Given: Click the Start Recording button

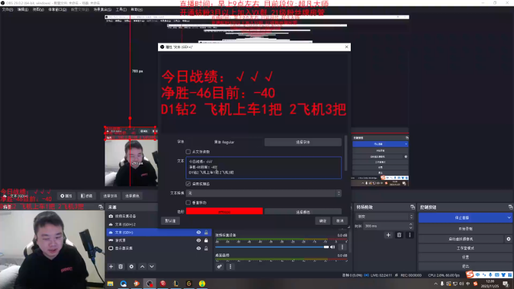Looking at the screenshot, I should point(465,229).
